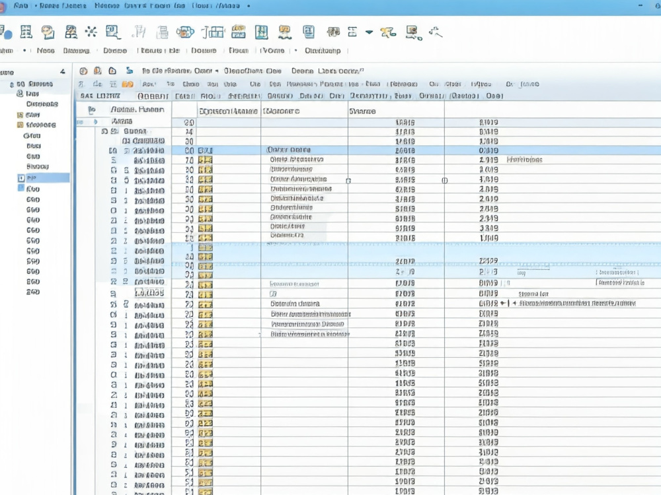661x495 pixels.
Task: Click the blue icon after the house-shaped icon
Action: pyautogui.click(x=130, y=71)
